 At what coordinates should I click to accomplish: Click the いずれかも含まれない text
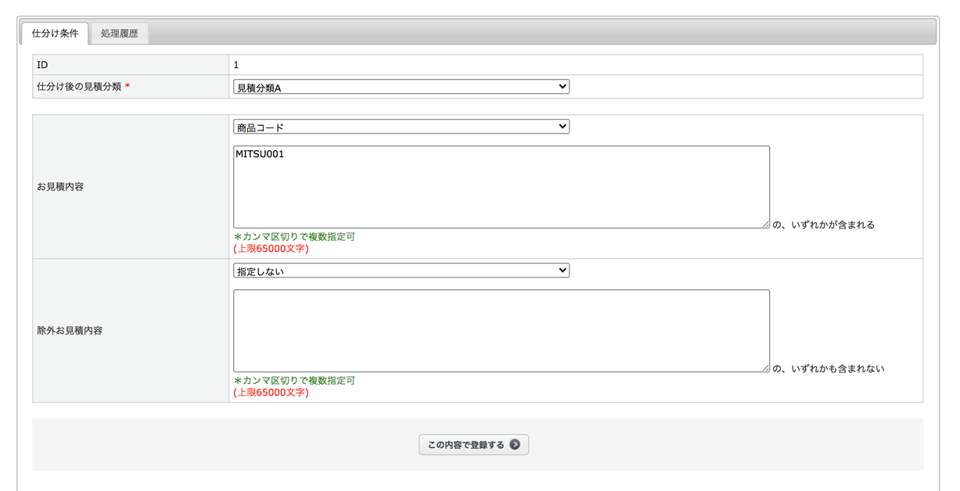[829, 369]
